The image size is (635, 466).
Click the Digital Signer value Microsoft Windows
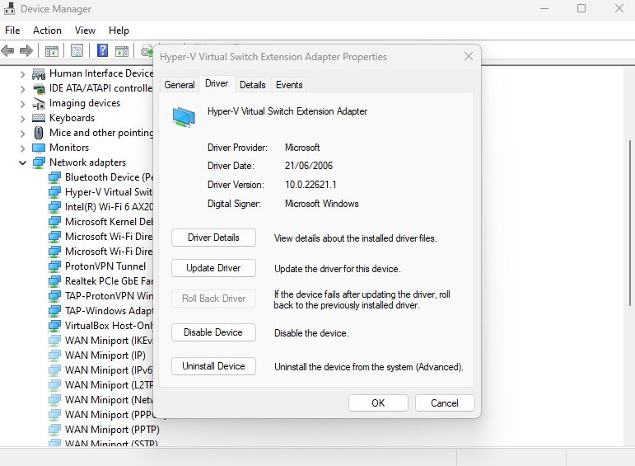pyautogui.click(x=321, y=204)
